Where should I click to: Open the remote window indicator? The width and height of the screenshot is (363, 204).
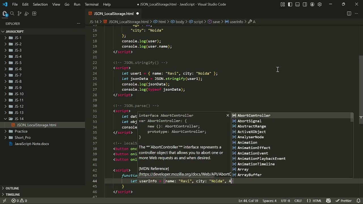4,201
